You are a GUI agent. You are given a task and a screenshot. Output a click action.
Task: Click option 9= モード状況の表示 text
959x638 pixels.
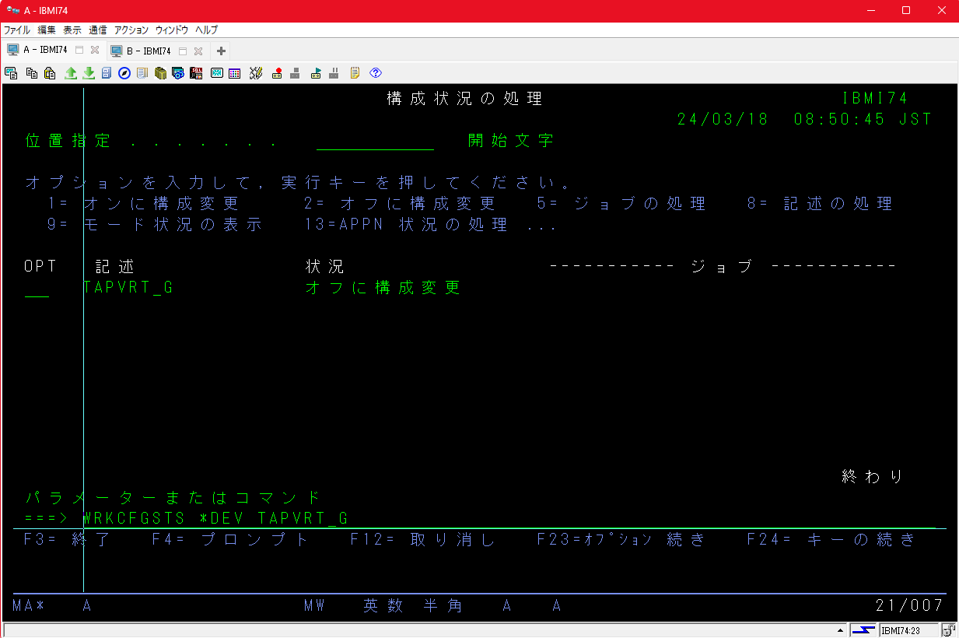[155, 225]
